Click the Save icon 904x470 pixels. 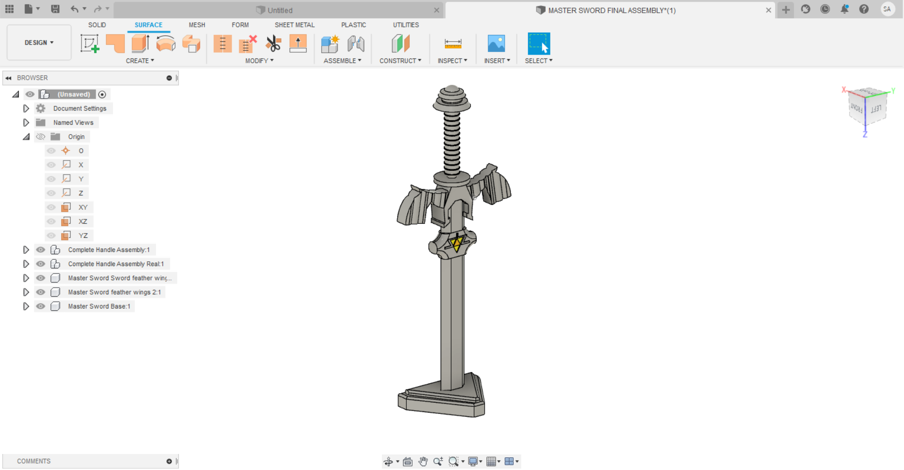click(x=55, y=9)
